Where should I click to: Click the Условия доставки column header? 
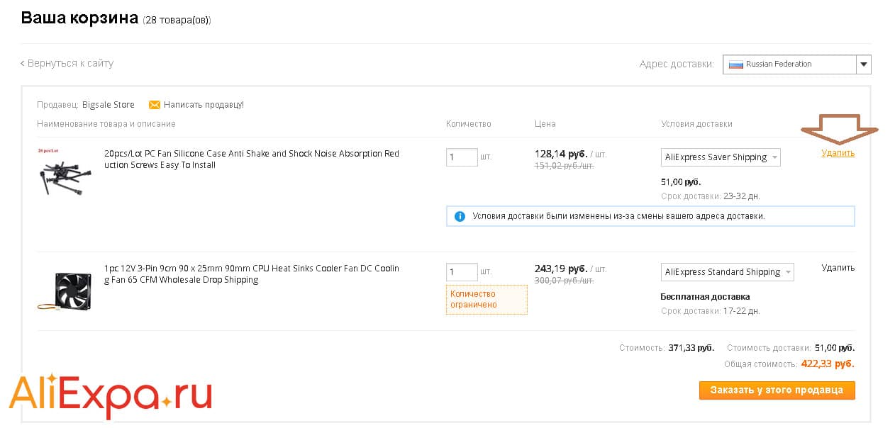coord(696,124)
